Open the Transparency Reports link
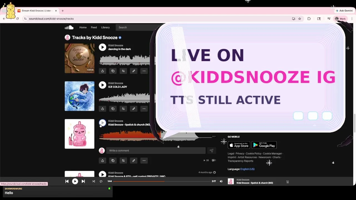This screenshot has width=356, height=200. (x=241, y=161)
